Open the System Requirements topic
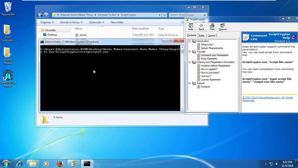Screen dimensions: 298x168 click(212, 48)
